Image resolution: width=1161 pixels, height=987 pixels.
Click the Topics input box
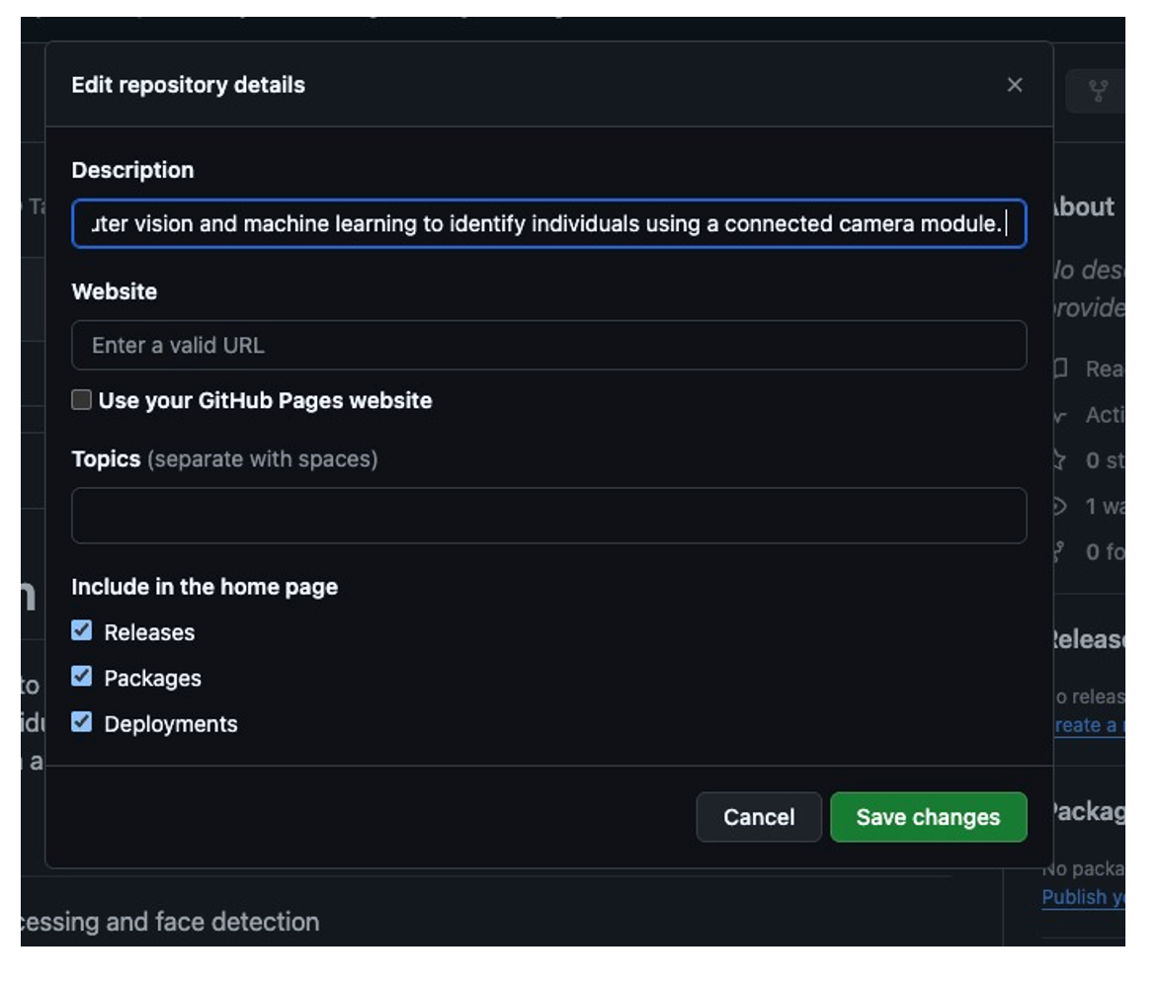tap(548, 516)
